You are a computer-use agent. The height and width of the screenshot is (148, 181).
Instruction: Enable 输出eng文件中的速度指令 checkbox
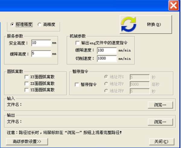pos(78,43)
